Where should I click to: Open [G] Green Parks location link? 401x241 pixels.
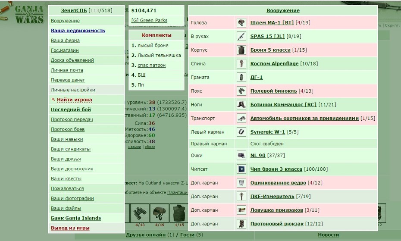[x=149, y=20]
